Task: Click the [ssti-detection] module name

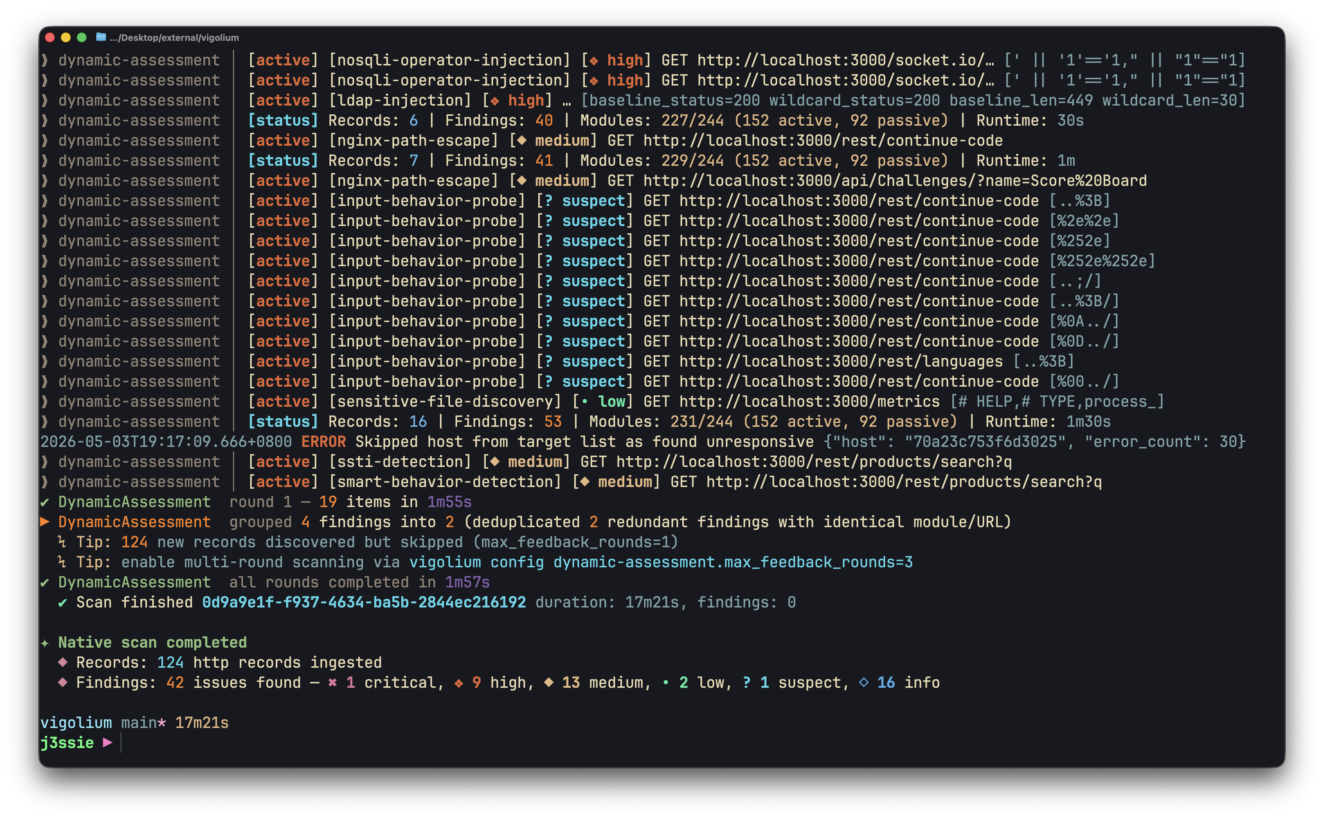Action: pyautogui.click(x=400, y=462)
